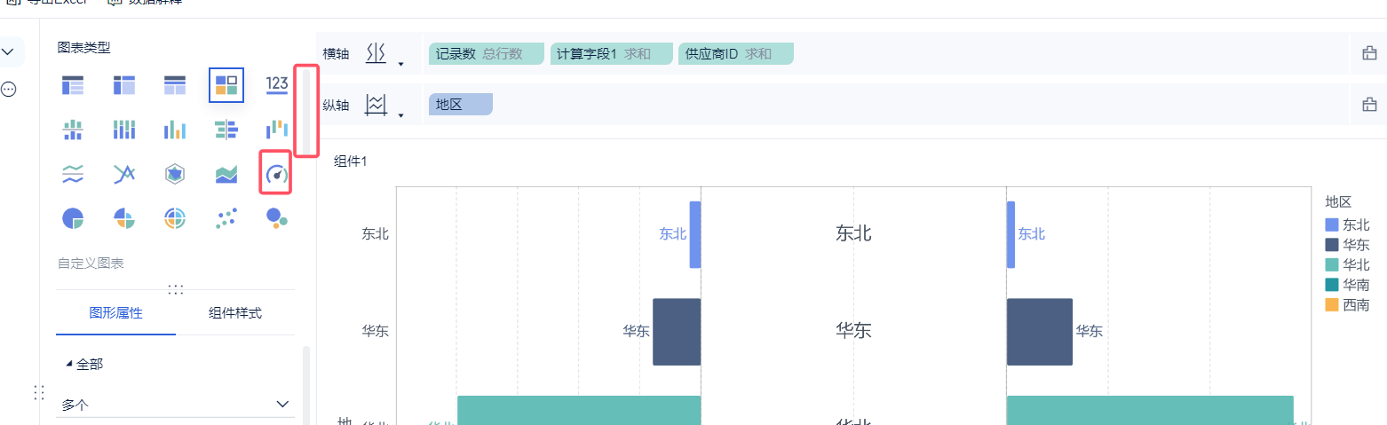Switch to the 组件样式 tab
The image size is (1387, 425).
pyautogui.click(x=235, y=313)
